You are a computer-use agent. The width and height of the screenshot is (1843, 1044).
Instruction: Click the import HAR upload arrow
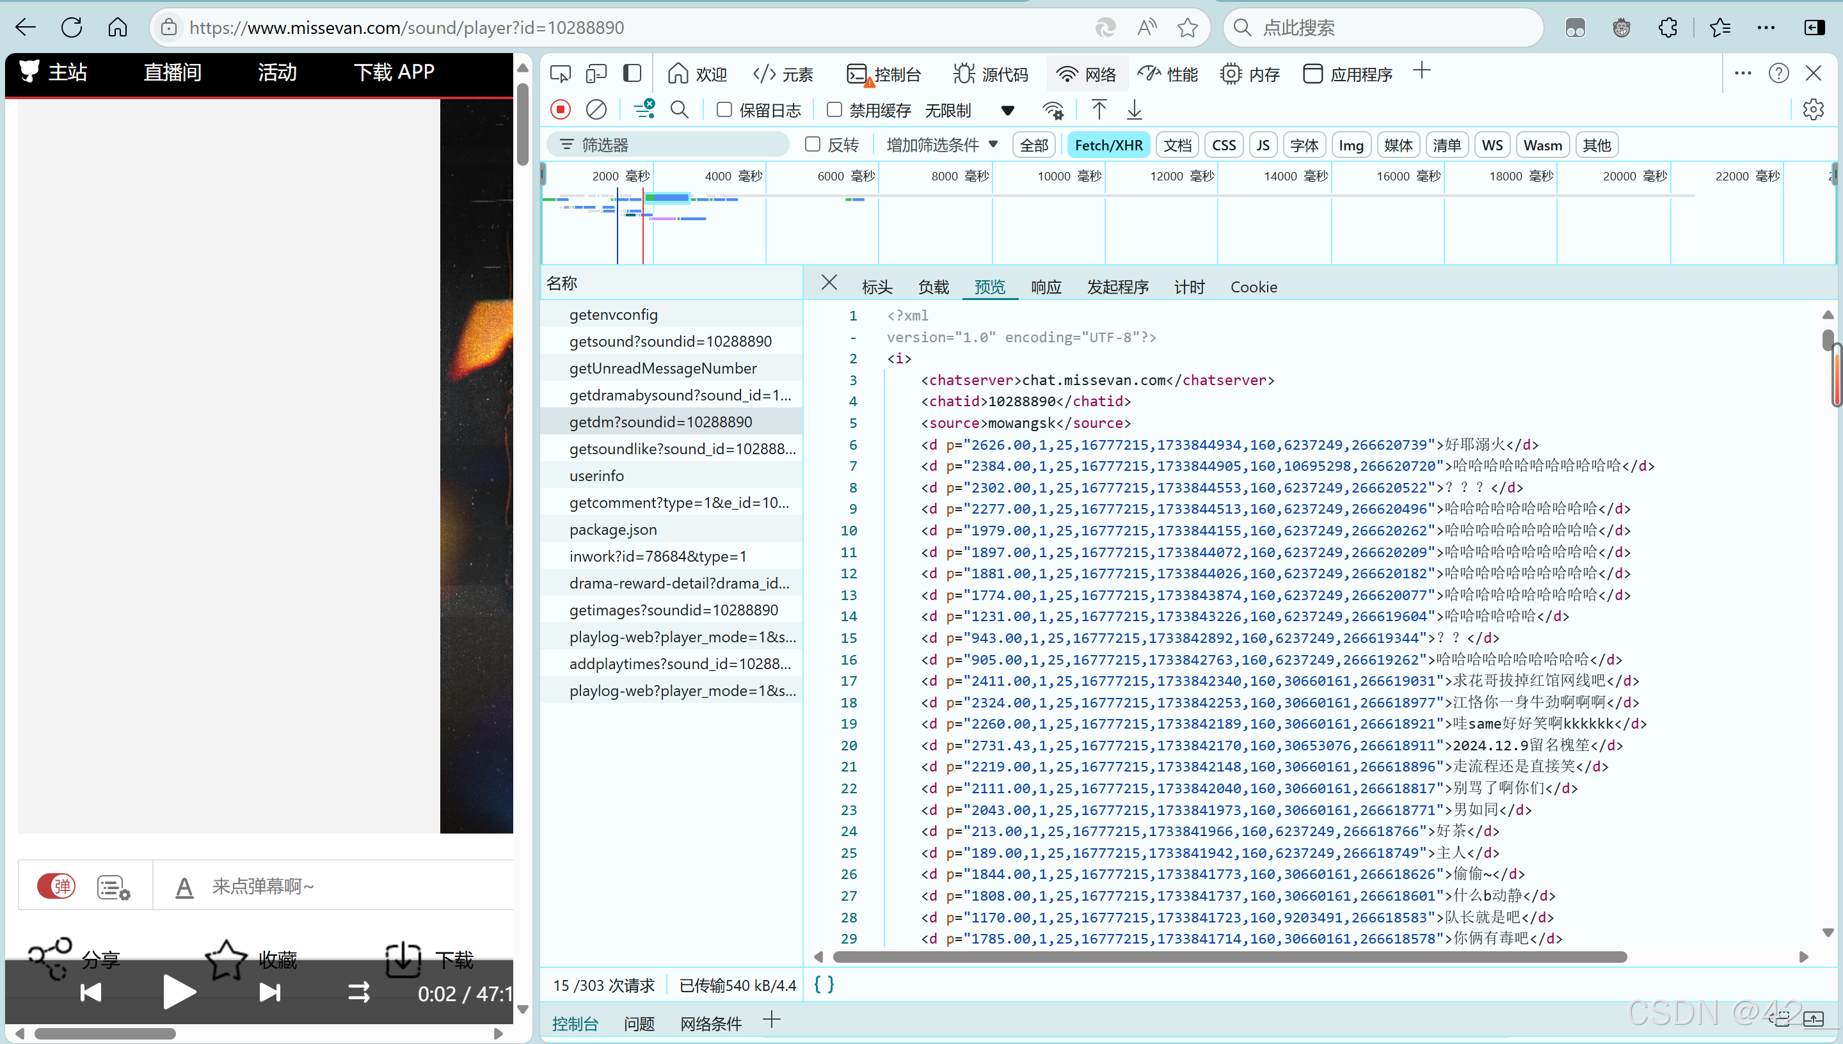[x=1098, y=109]
